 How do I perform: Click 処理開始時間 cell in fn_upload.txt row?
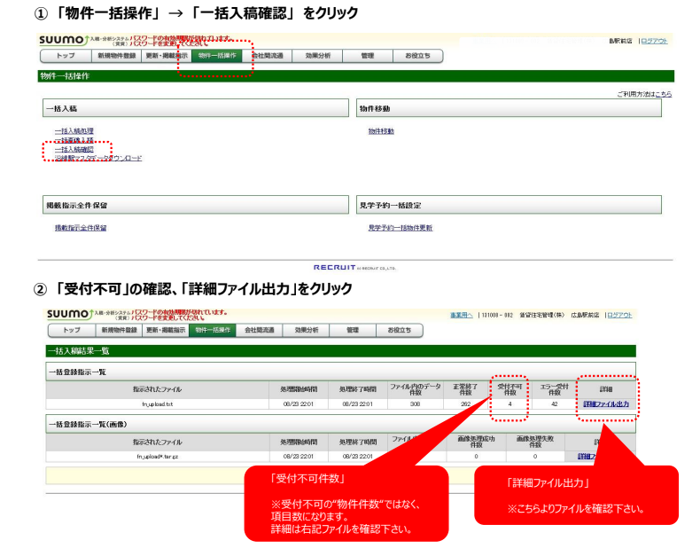click(x=299, y=404)
